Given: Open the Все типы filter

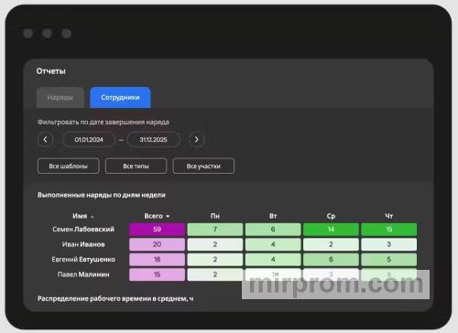Looking at the screenshot, I should click(x=136, y=166).
